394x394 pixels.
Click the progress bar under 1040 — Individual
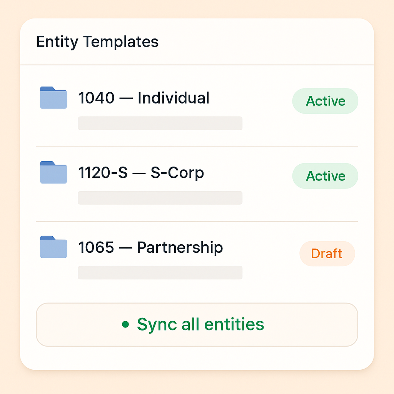click(160, 123)
